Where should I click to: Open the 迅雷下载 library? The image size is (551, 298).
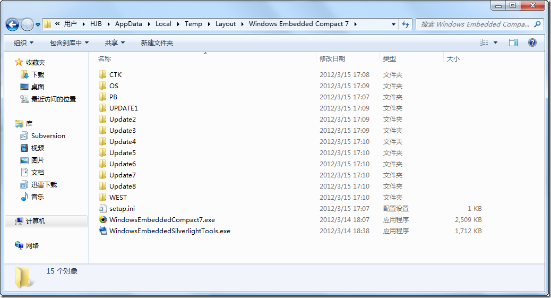pyautogui.click(x=44, y=185)
